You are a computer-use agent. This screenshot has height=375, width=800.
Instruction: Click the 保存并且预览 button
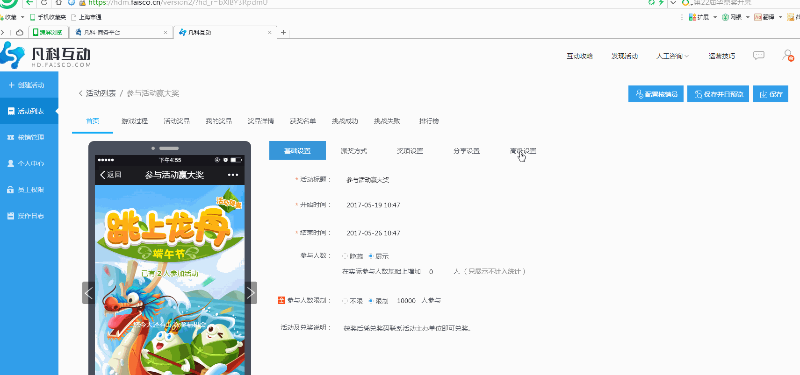tap(718, 94)
